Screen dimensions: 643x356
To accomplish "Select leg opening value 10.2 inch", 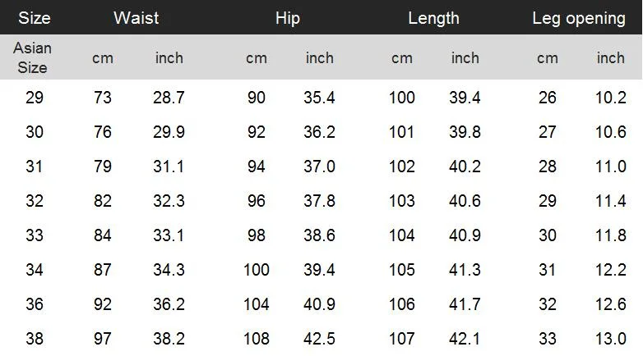I will coord(610,98).
